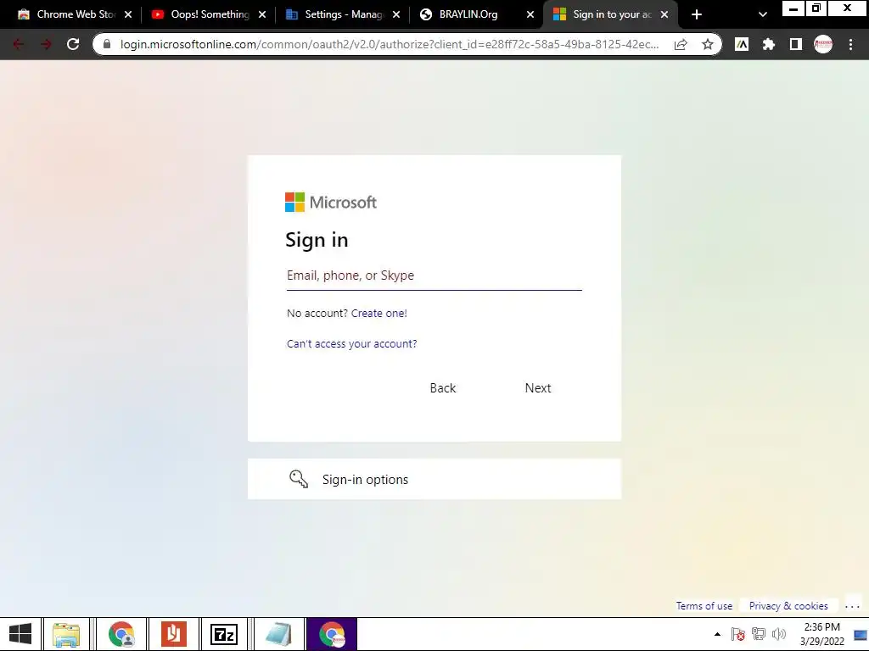Image resolution: width=869 pixels, height=651 pixels.
Task: Click the lock icon in the address bar
Action: [x=107, y=44]
